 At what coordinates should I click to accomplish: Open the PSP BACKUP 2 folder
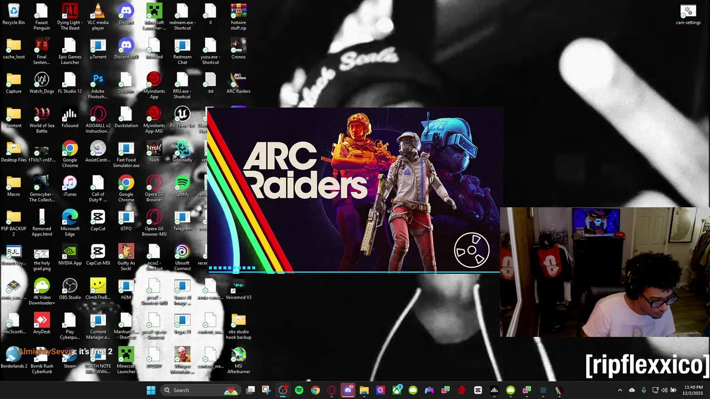(x=13, y=223)
